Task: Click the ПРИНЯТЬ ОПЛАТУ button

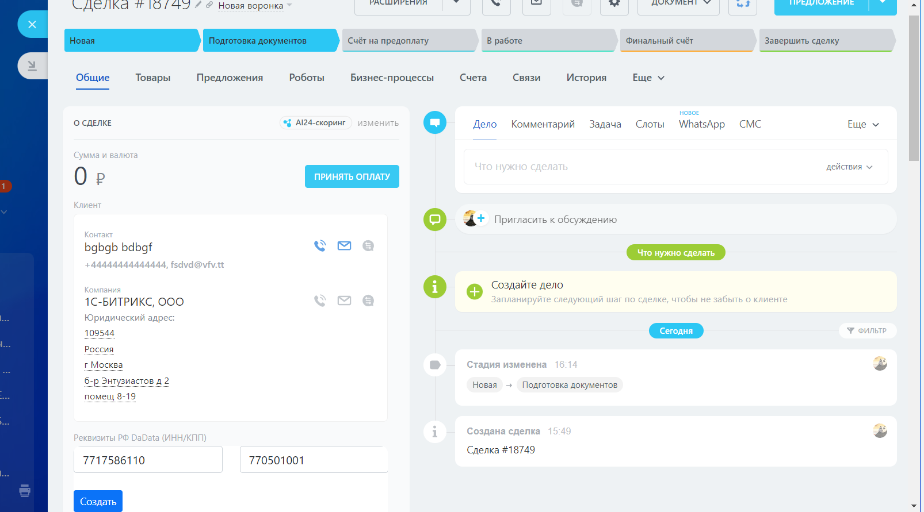Action: [x=352, y=176]
